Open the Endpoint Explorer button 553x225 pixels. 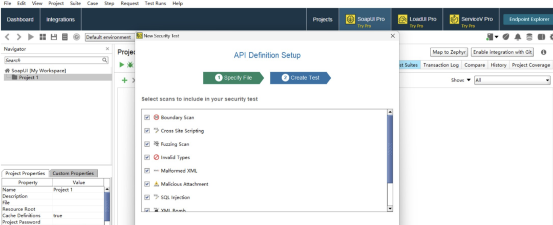(x=529, y=19)
